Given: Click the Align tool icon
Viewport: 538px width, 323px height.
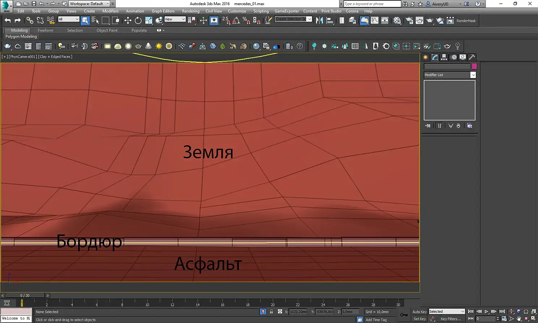Looking at the screenshot, I should (x=330, y=21).
